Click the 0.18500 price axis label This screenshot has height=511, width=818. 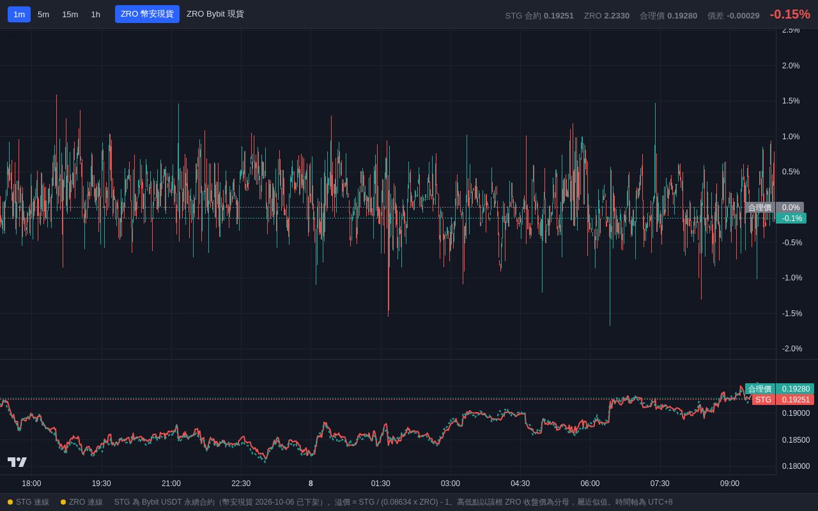coord(796,440)
